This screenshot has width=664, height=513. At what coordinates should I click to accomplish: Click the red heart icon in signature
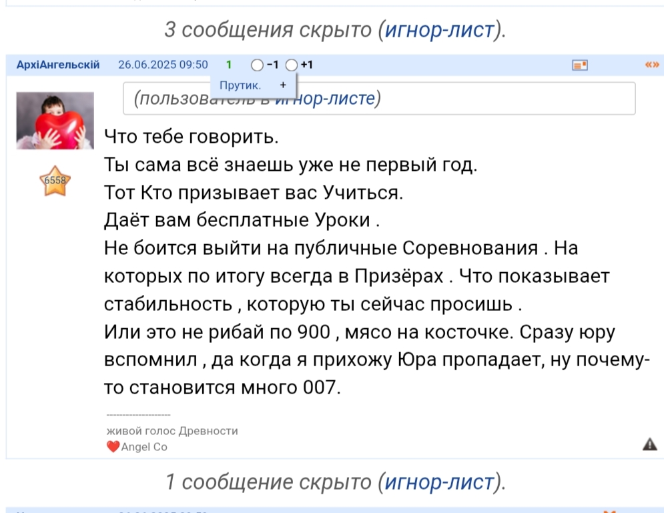pyautogui.click(x=113, y=447)
